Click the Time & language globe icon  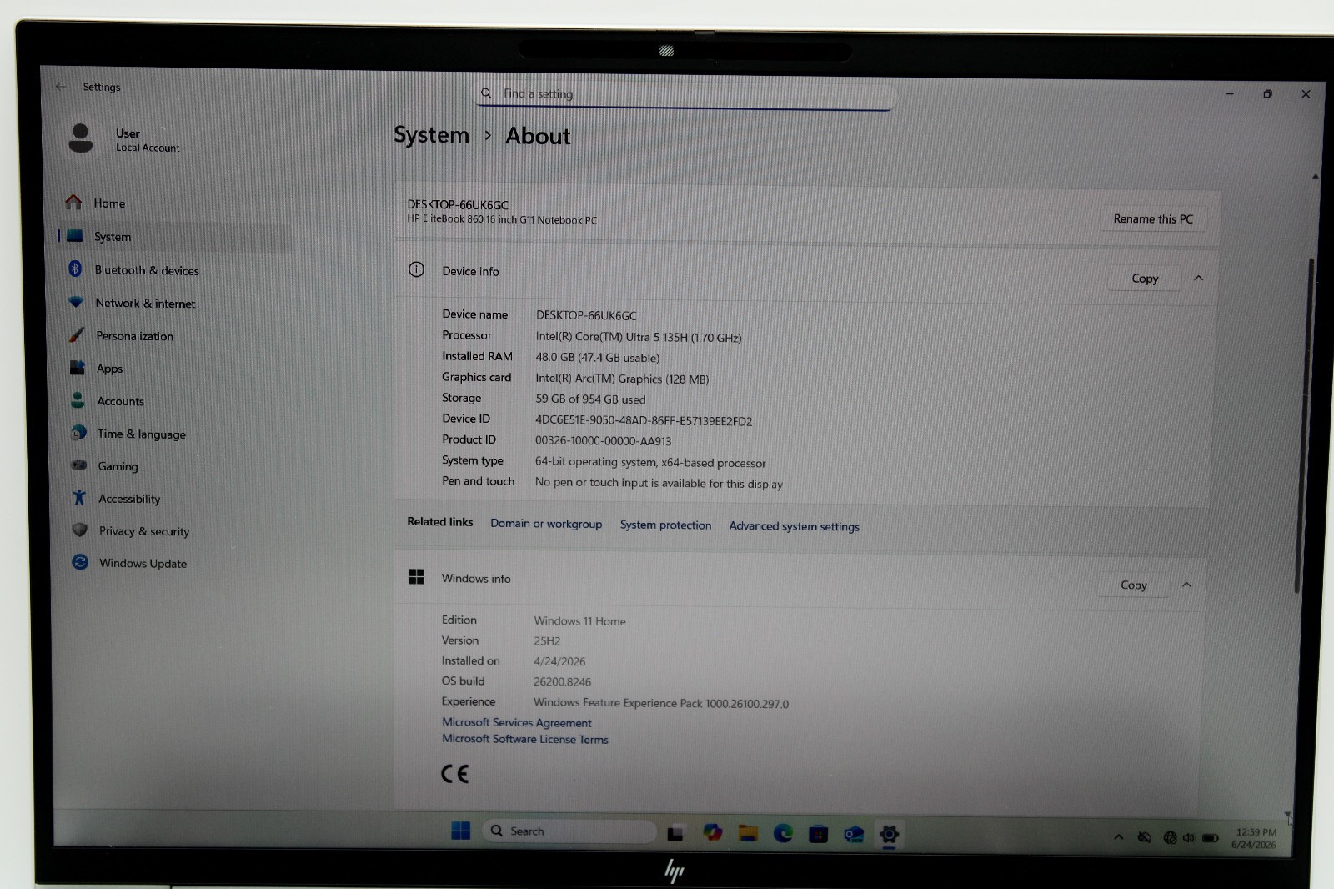[x=78, y=433]
